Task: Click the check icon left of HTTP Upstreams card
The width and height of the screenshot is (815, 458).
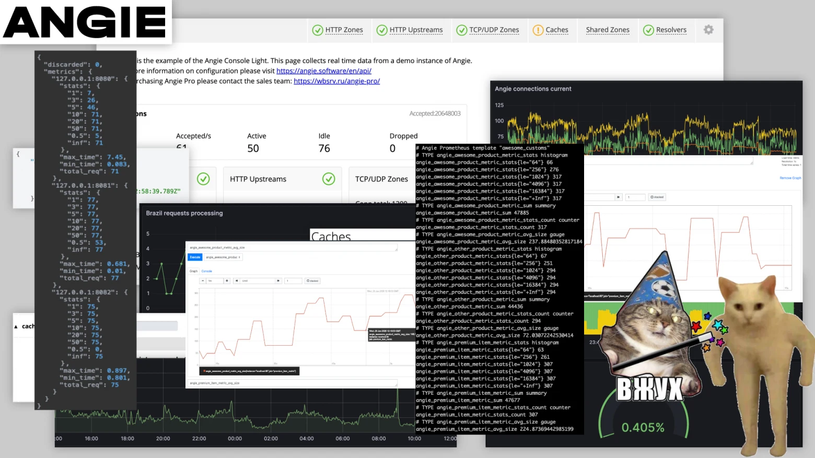Action: tap(203, 179)
